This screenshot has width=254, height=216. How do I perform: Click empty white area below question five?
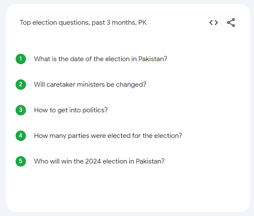coord(128,188)
